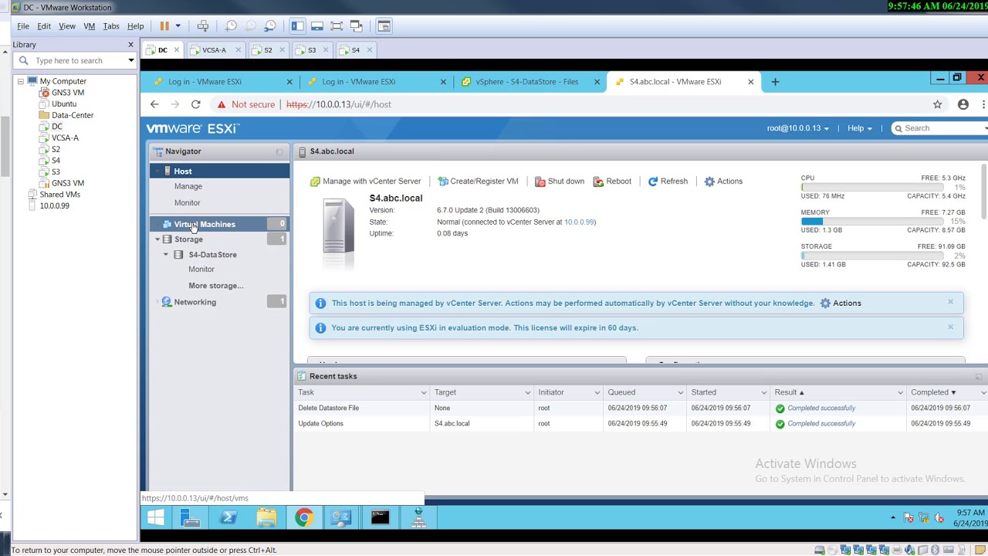This screenshot has width=988, height=556.
Task: Click the Reboot host button
Action: coord(612,181)
